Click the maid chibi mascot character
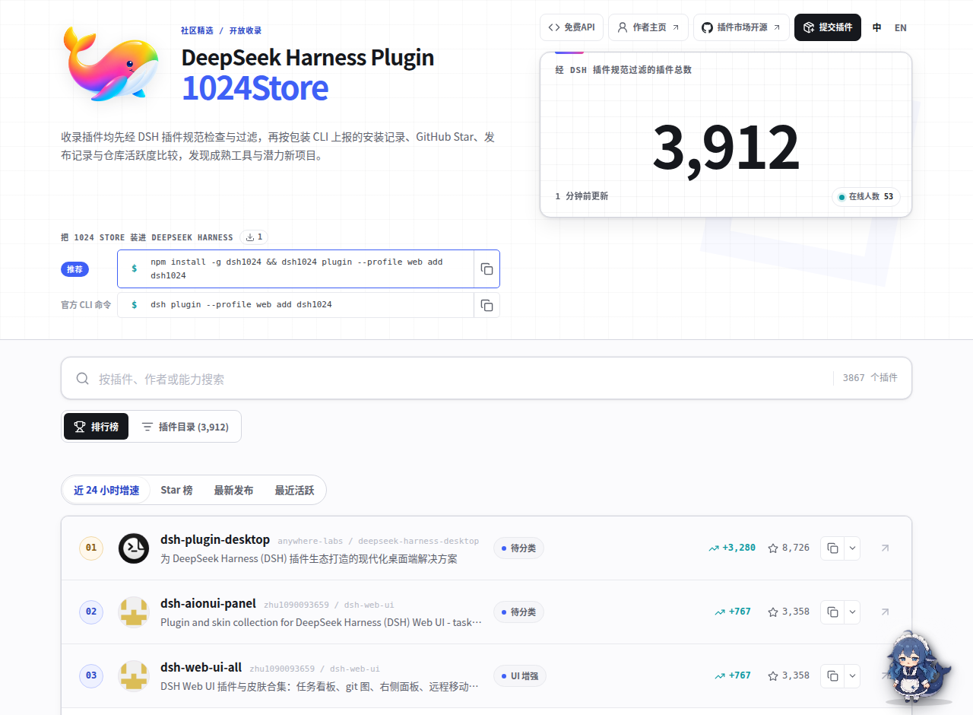 pyautogui.click(x=917, y=668)
